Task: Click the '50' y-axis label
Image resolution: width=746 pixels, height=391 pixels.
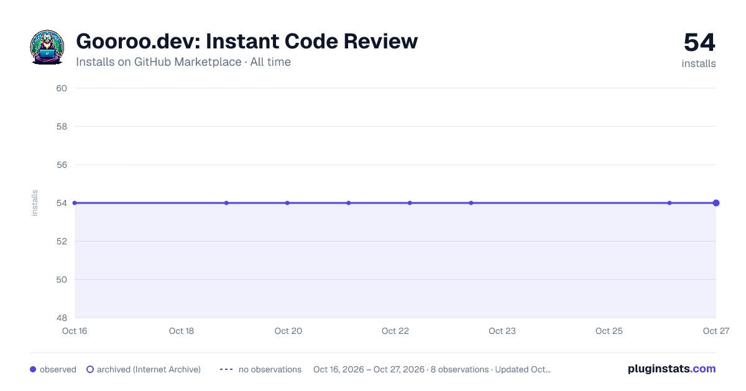Action: 62,280
